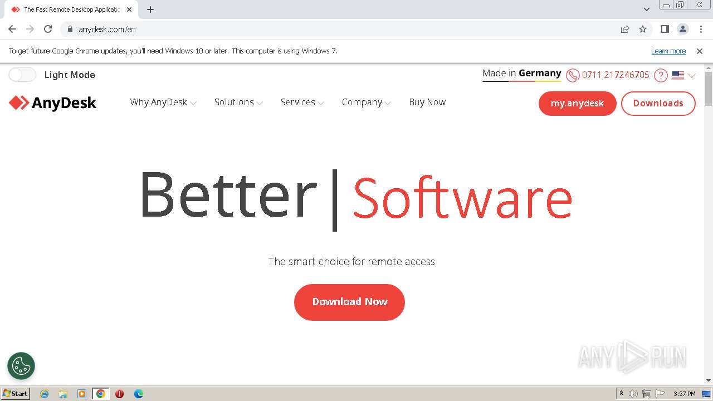Share this page icon
The image size is (713, 401).
625,29
